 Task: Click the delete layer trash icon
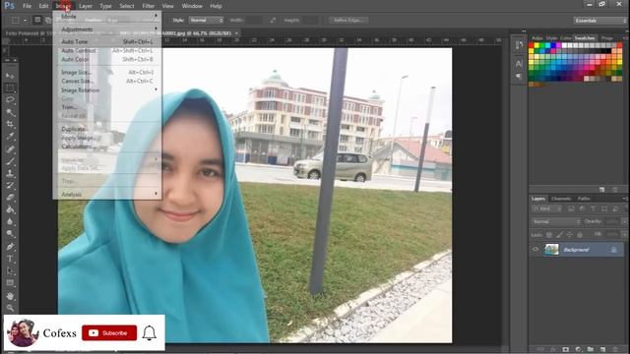coord(615,350)
